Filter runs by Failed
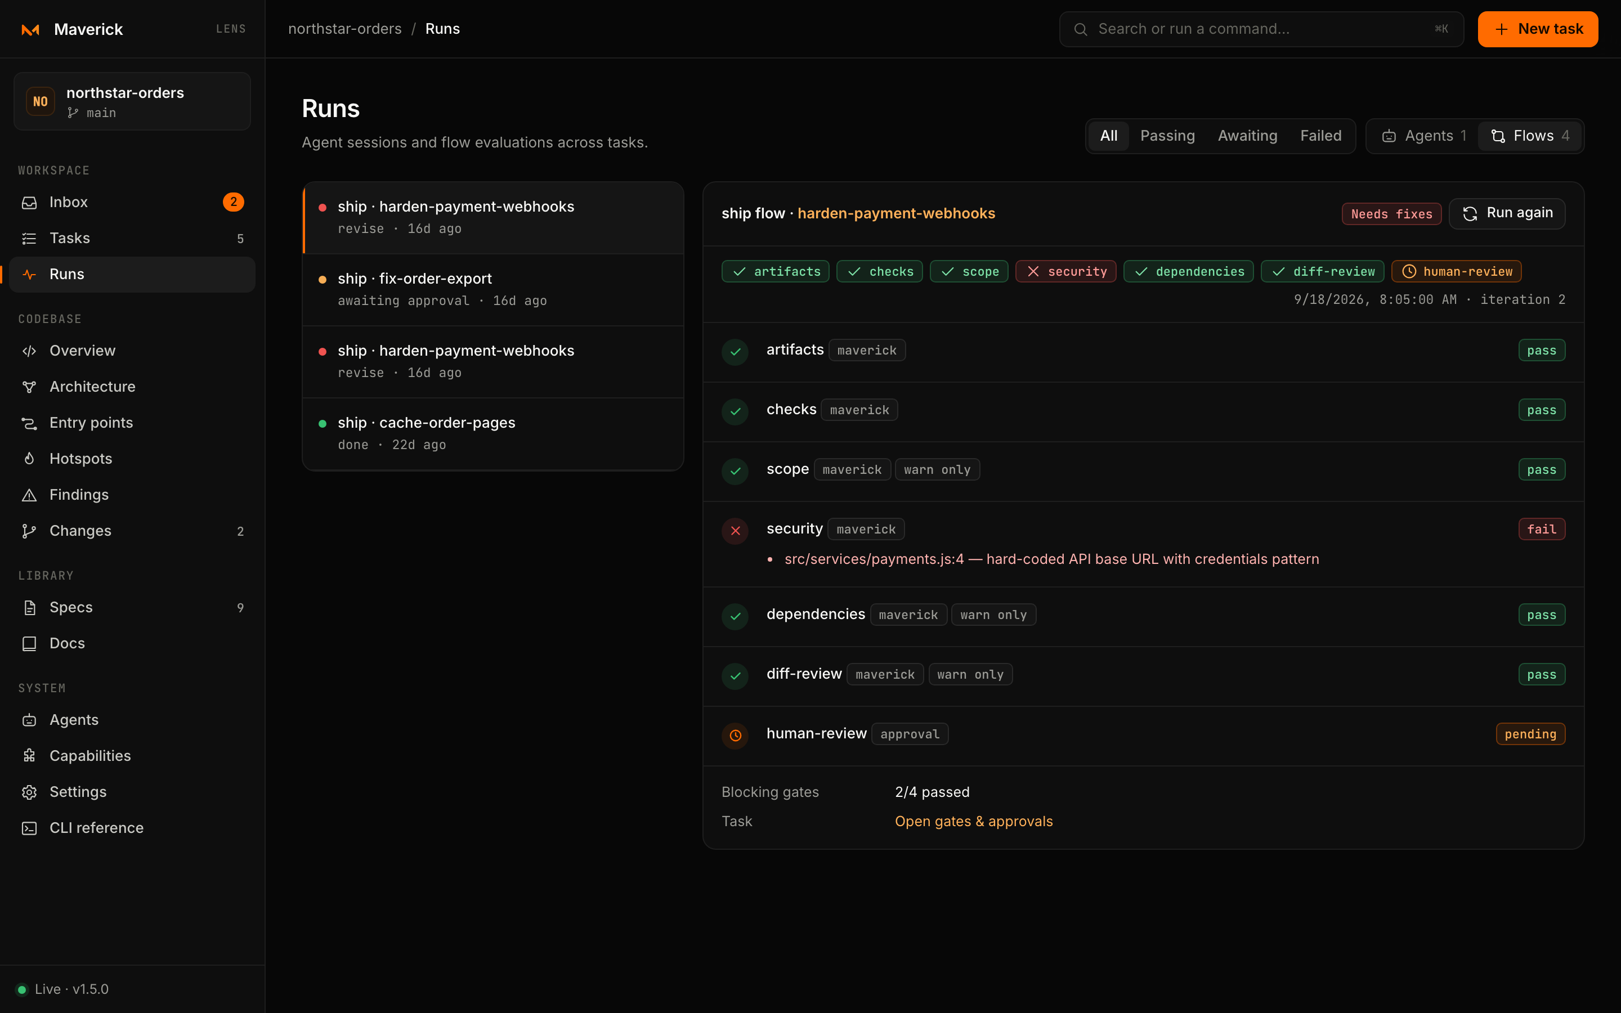 pyautogui.click(x=1320, y=136)
